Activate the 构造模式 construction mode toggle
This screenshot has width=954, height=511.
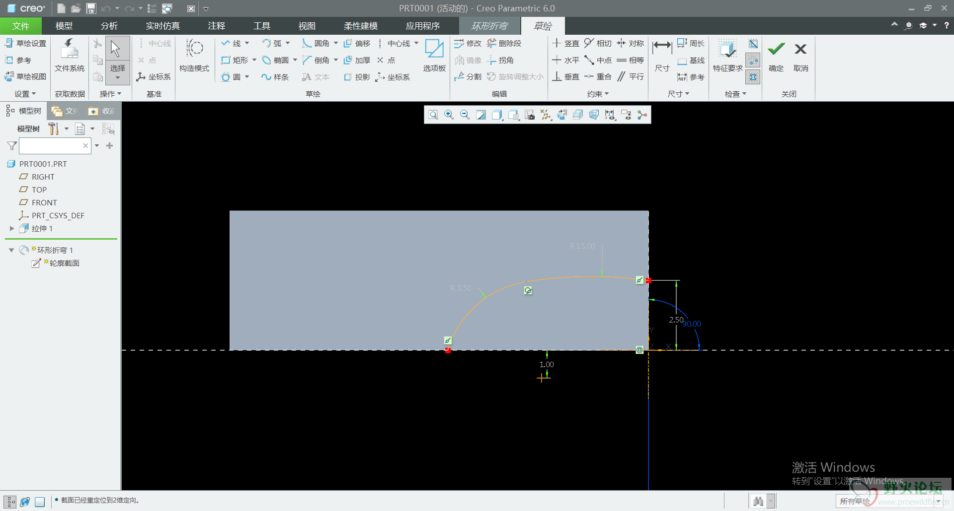coord(194,56)
